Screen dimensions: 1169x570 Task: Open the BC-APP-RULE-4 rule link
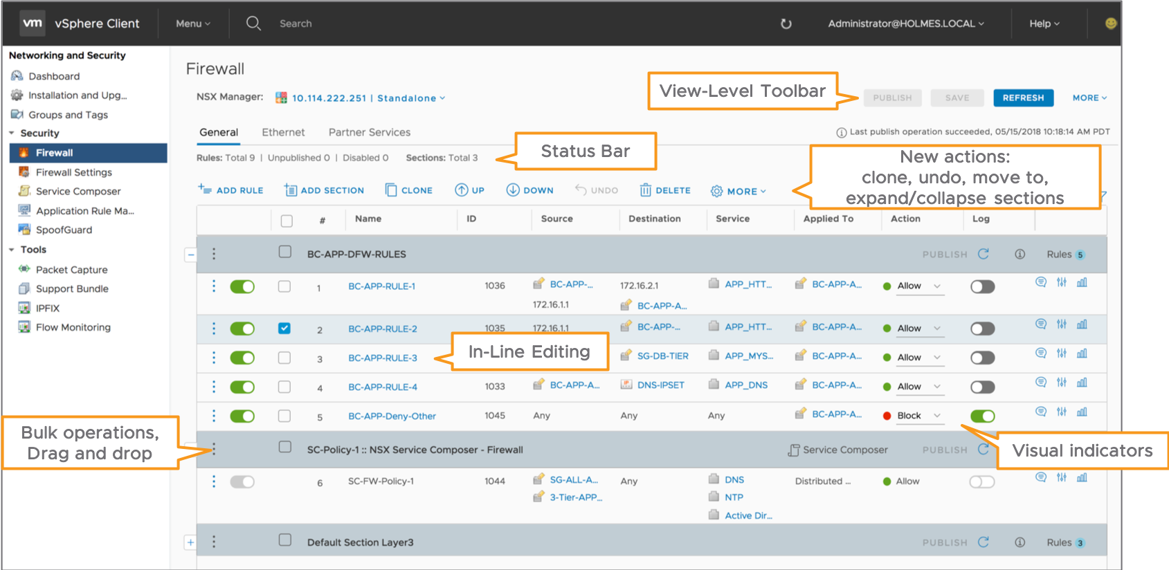pyautogui.click(x=383, y=387)
